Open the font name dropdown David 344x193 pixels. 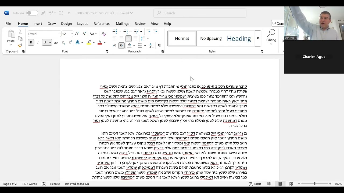tap(59, 34)
